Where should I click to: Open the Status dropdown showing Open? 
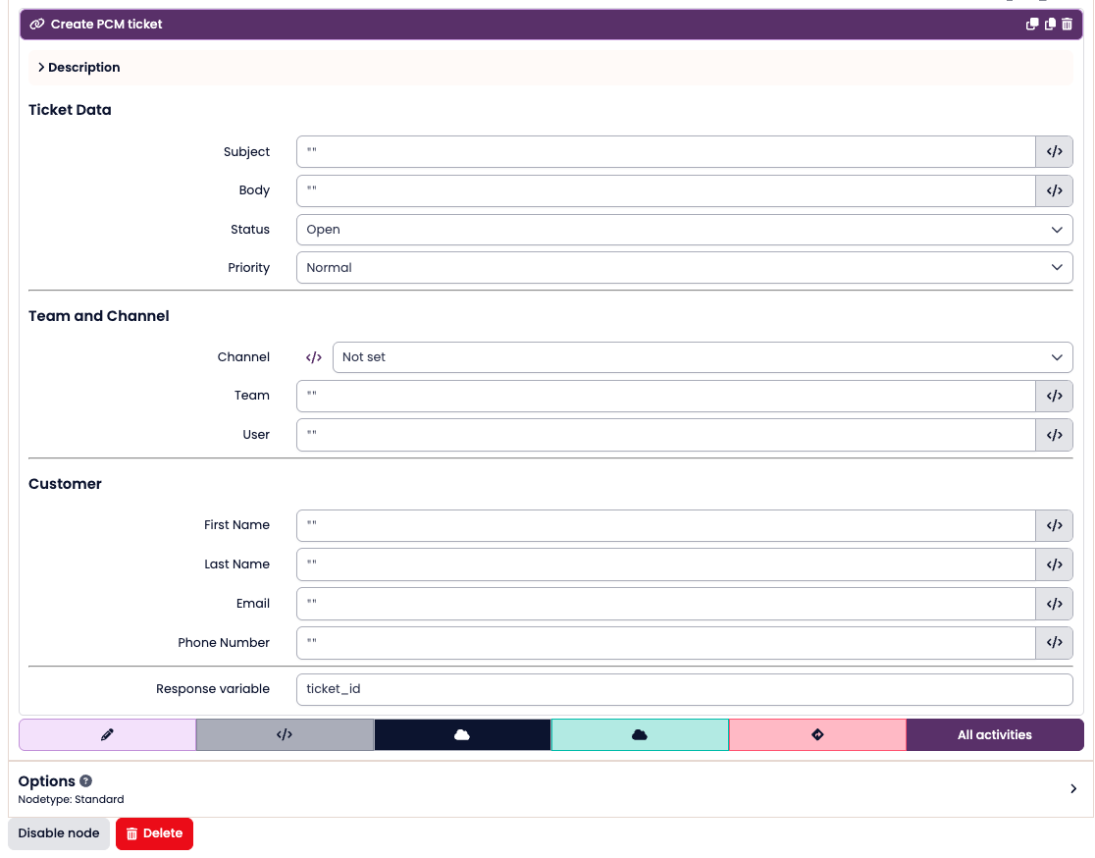[x=684, y=230]
